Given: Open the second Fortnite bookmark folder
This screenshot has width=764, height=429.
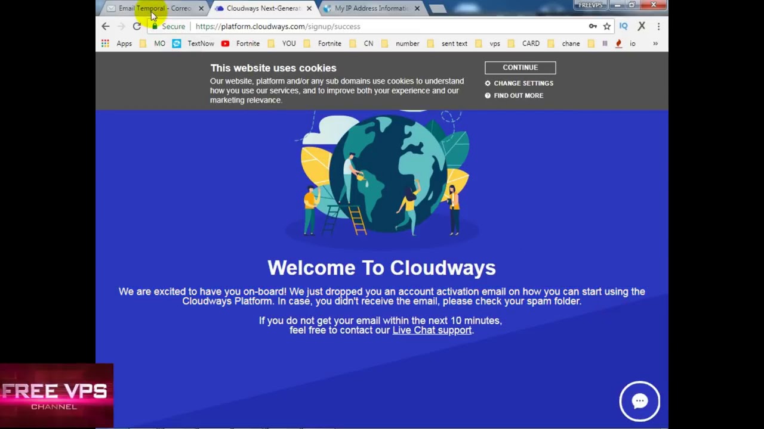Looking at the screenshot, I should click(x=322, y=43).
